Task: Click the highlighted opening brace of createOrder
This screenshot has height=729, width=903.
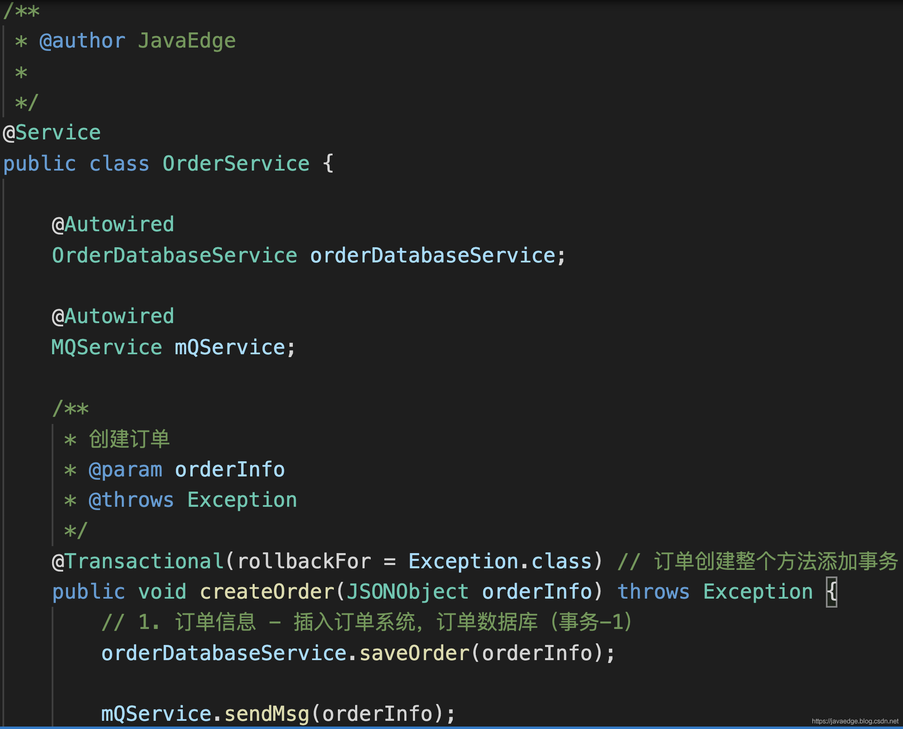Action: tap(832, 592)
